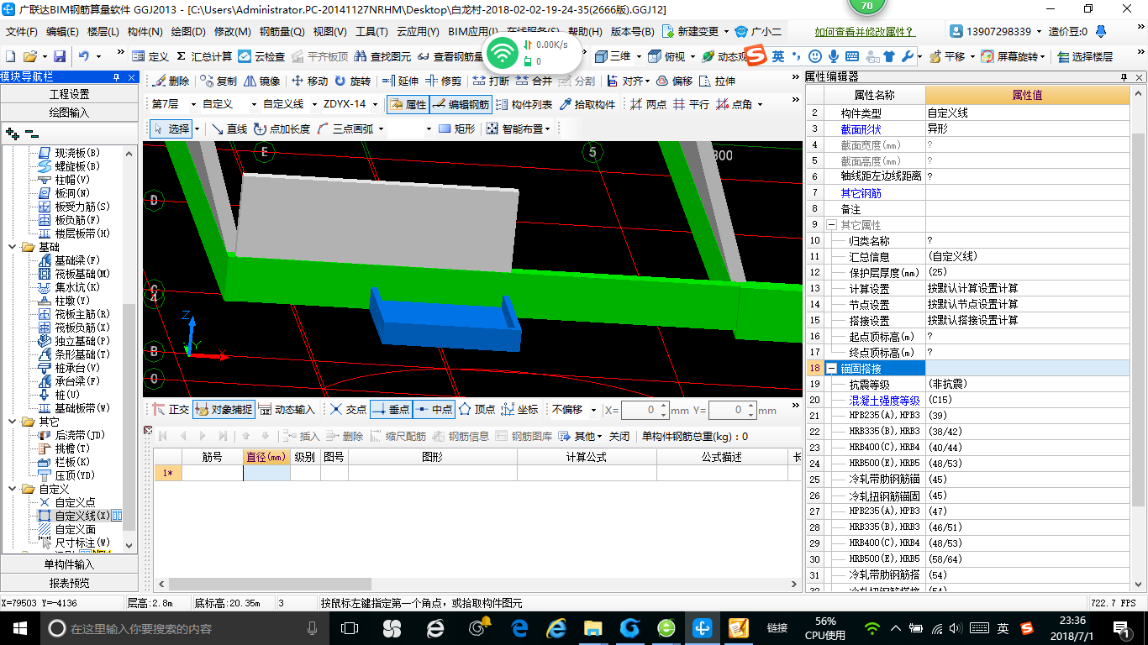Image resolution: width=1148 pixels, height=645 pixels.
Task: Open the 文件(F) menu
Action: point(22,32)
